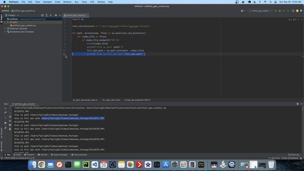Open run configuration dropdown exiftool_gpx_creator
This screenshot has width=304, height=171.
coord(260,11)
